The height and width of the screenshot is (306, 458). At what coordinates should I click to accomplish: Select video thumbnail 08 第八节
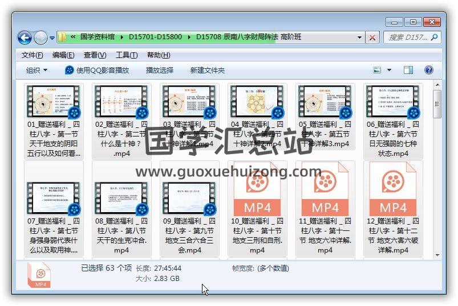point(121,199)
